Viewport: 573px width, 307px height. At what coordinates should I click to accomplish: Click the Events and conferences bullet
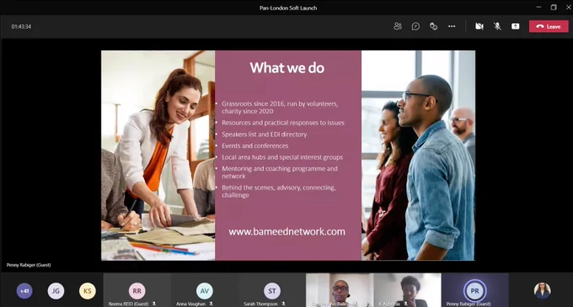[255, 146]
